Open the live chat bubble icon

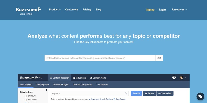pos(200,96)
